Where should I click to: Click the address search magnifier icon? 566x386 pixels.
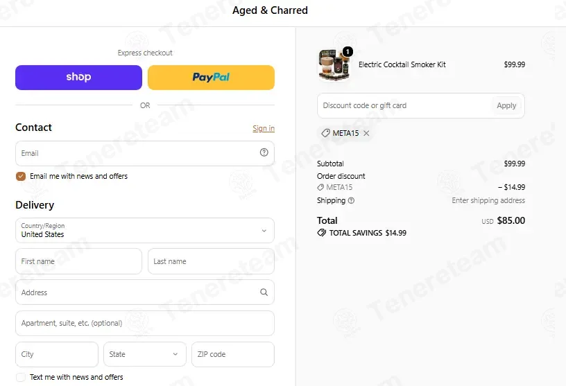pyautogui.click(x=264, y=292)
